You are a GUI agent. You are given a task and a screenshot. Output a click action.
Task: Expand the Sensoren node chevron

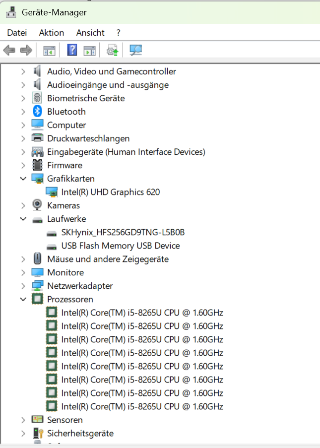[x=23, y=420]
